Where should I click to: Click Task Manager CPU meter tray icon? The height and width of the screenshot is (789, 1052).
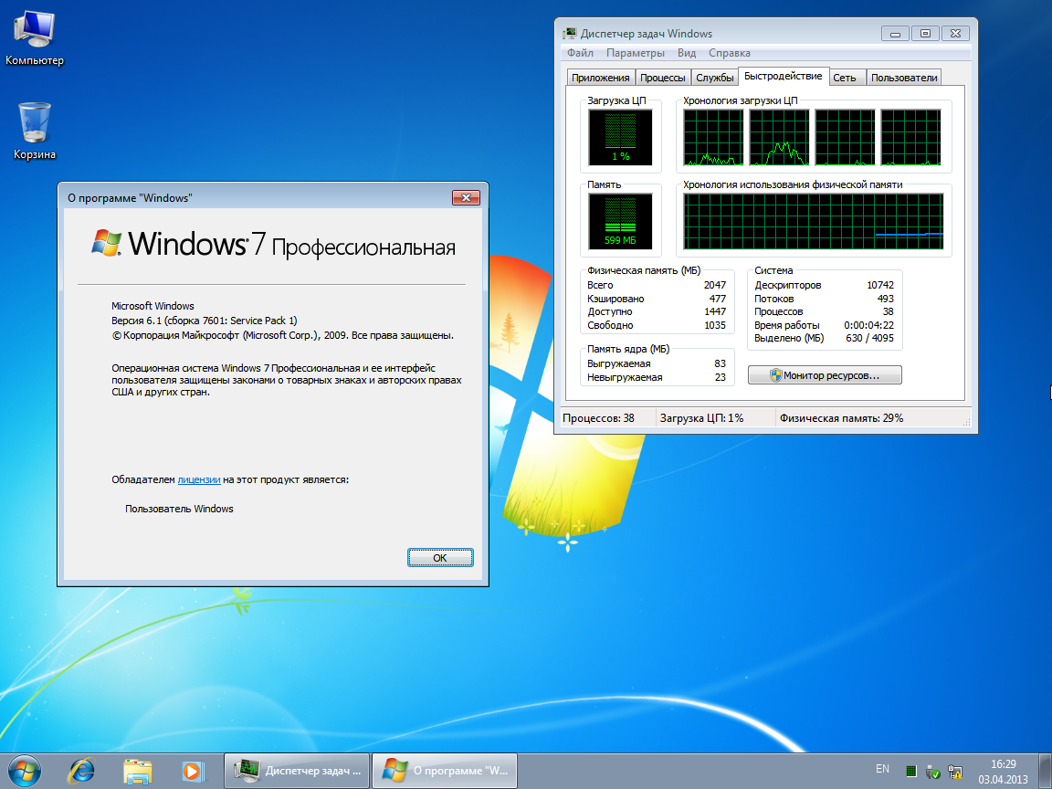pos(910,770)
